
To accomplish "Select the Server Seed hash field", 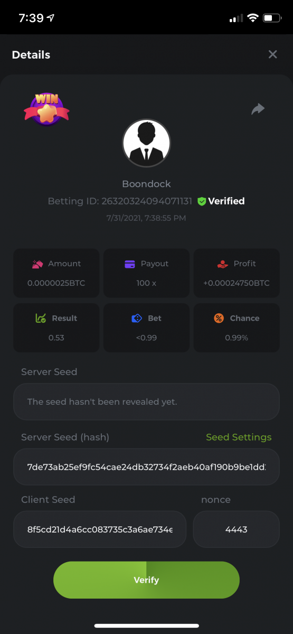I will click(146, 467).
